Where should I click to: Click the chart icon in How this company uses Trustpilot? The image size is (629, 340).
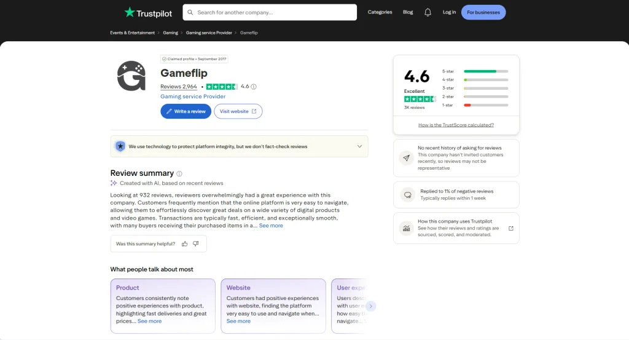[x=407, y=228]
